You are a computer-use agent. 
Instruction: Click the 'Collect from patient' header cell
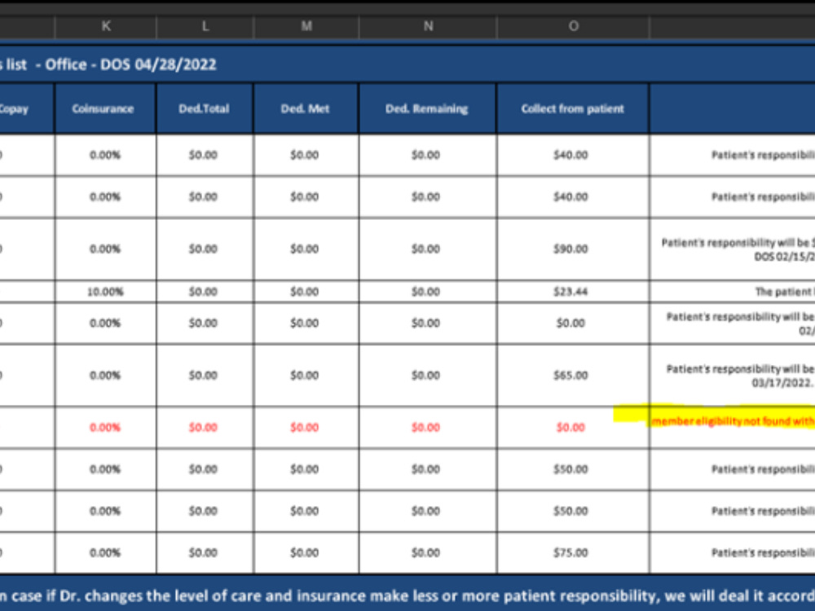coord(573,108)
